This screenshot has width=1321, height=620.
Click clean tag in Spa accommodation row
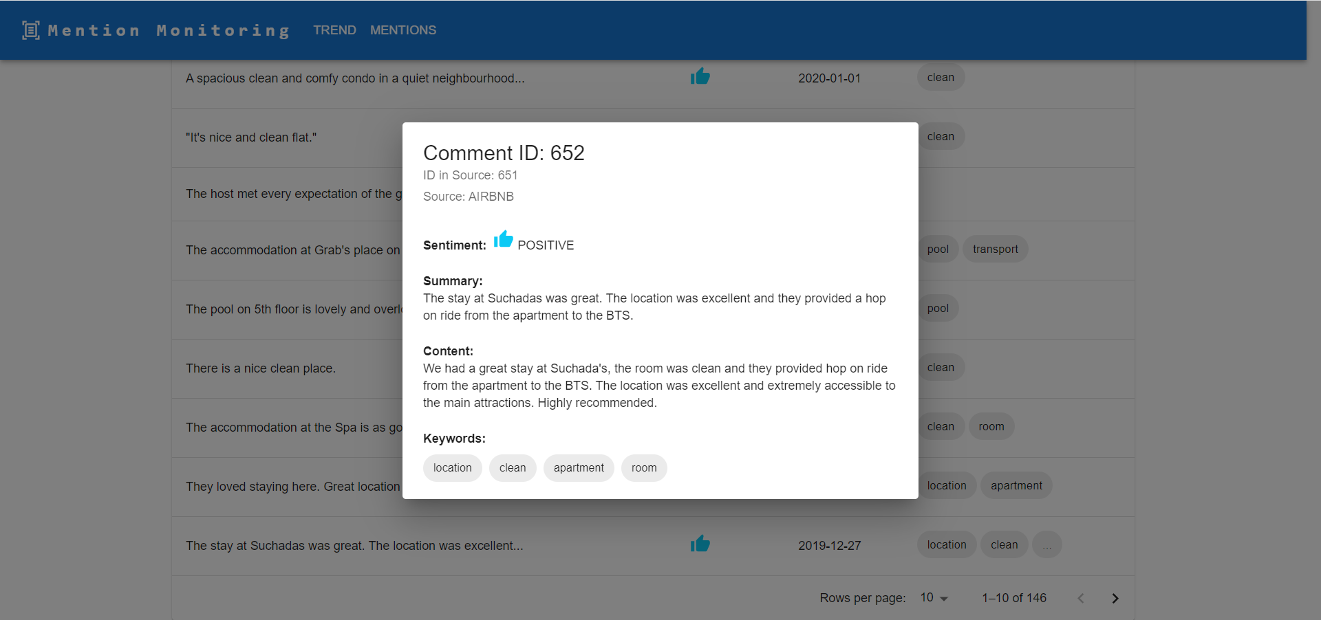click(941, 427)
